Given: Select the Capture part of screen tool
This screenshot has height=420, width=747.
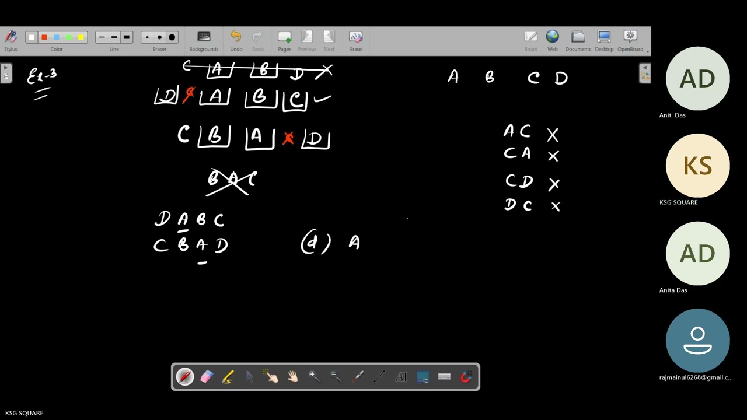Looking at the screenshot, I should [423, 377].
